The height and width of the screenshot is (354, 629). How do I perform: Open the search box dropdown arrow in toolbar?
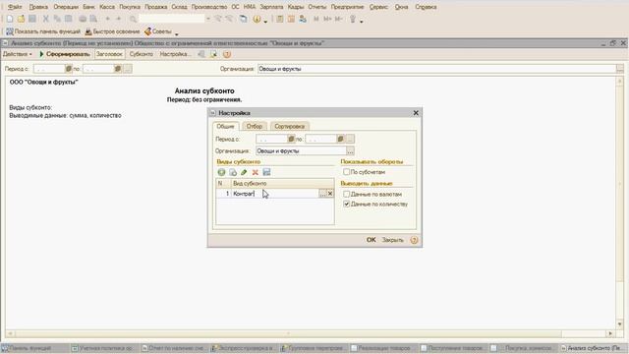tap(208, 19)
